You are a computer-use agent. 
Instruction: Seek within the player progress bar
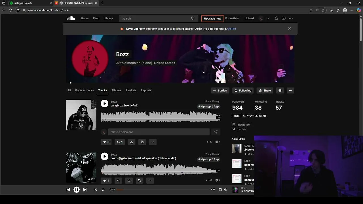[162, 190]
